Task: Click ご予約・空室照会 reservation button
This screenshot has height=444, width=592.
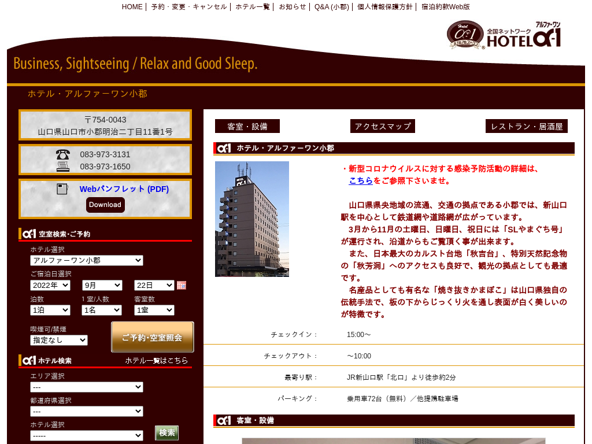Action: tap(153, 337)
